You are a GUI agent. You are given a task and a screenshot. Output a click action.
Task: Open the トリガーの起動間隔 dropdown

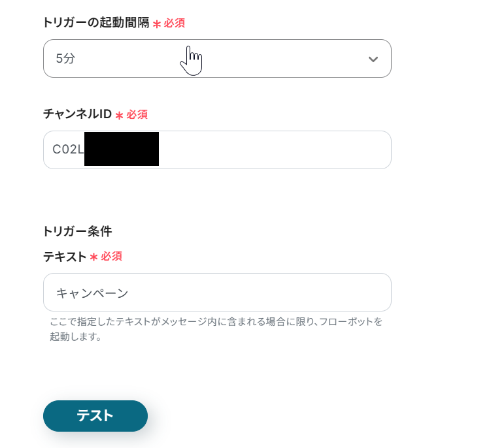[216, 59]
